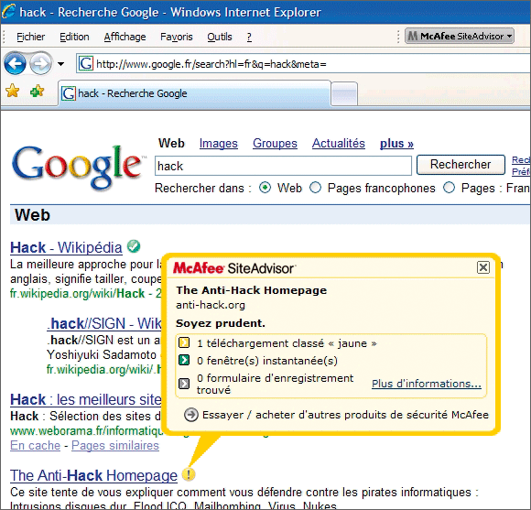Click the yellow téléchargement rating icon
The image size is (531, 510).
coord(184,342)
